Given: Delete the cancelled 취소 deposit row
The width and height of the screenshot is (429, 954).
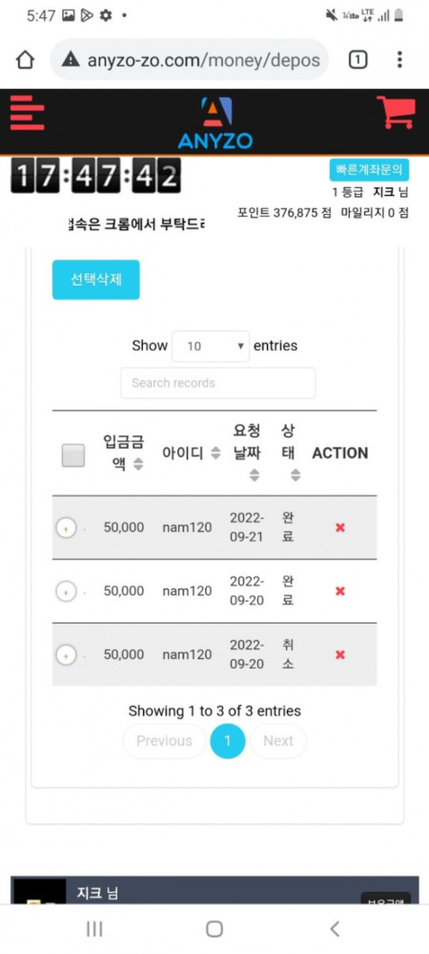Looking at the screenshot, I should tap(340, 655).
